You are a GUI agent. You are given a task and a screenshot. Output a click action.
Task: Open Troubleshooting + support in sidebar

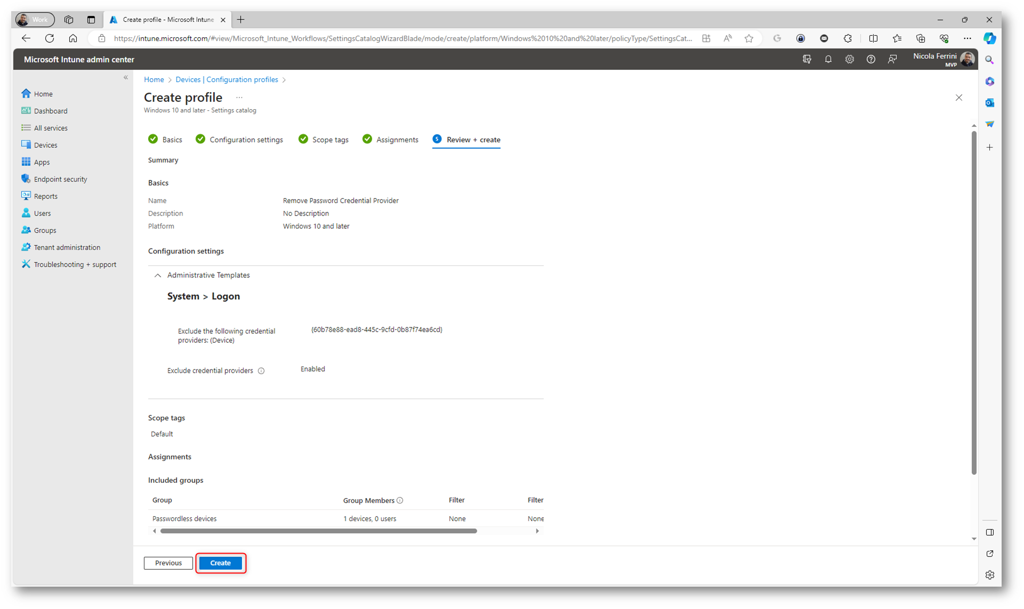tap(75, 265)
